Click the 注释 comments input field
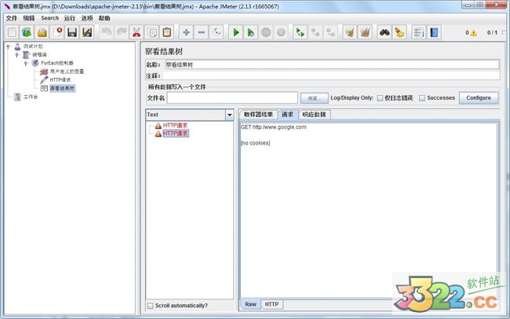 click(331, 75)
